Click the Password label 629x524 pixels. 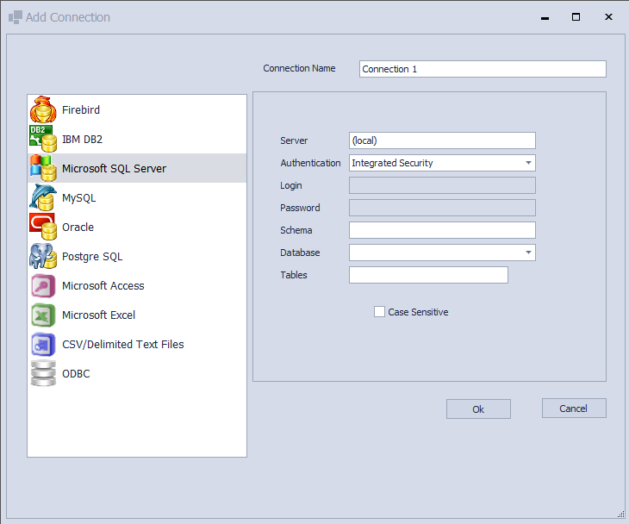300,208
